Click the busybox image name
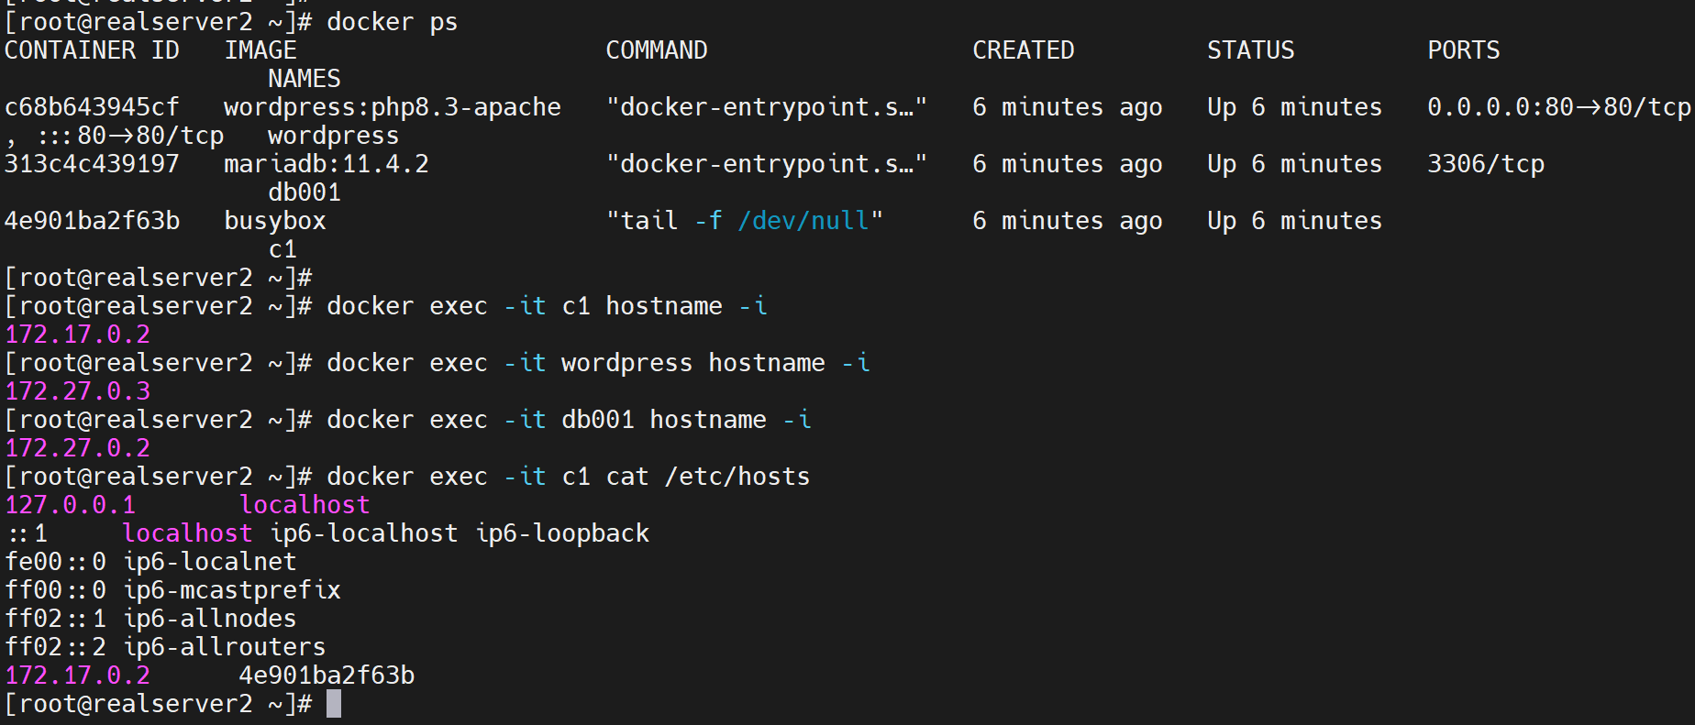1695x725 pixels. pos(274,221)
